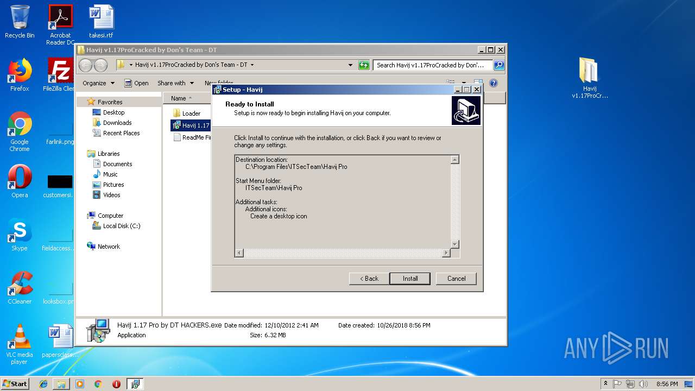This screenshot has width=695, height=391.
Task: Open Share with dropdown
Action: tap(175, 83)
